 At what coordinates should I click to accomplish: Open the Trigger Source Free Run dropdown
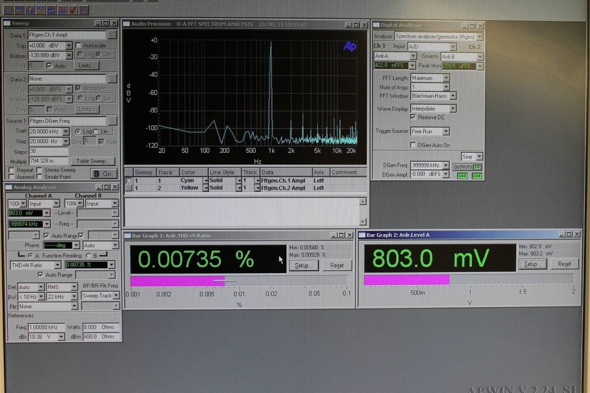[x=446, y=131]
